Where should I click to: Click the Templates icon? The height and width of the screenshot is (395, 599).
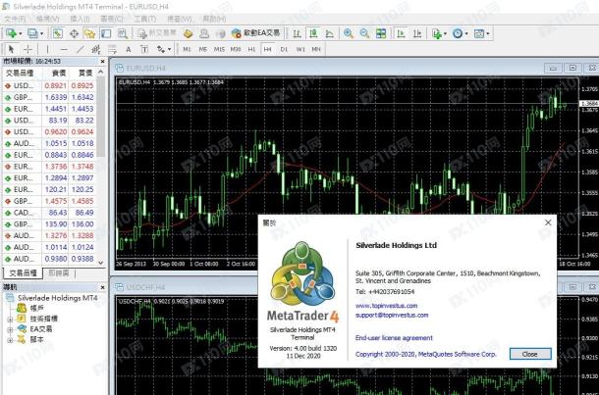coord(478,33)
